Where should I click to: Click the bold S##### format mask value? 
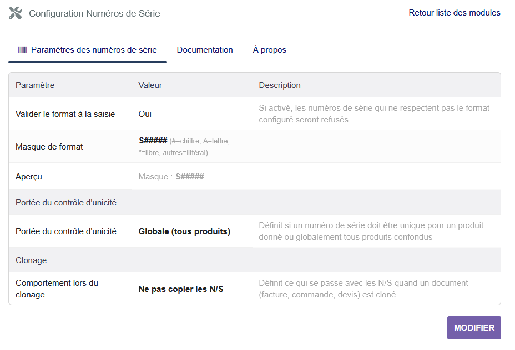(153, 141)
